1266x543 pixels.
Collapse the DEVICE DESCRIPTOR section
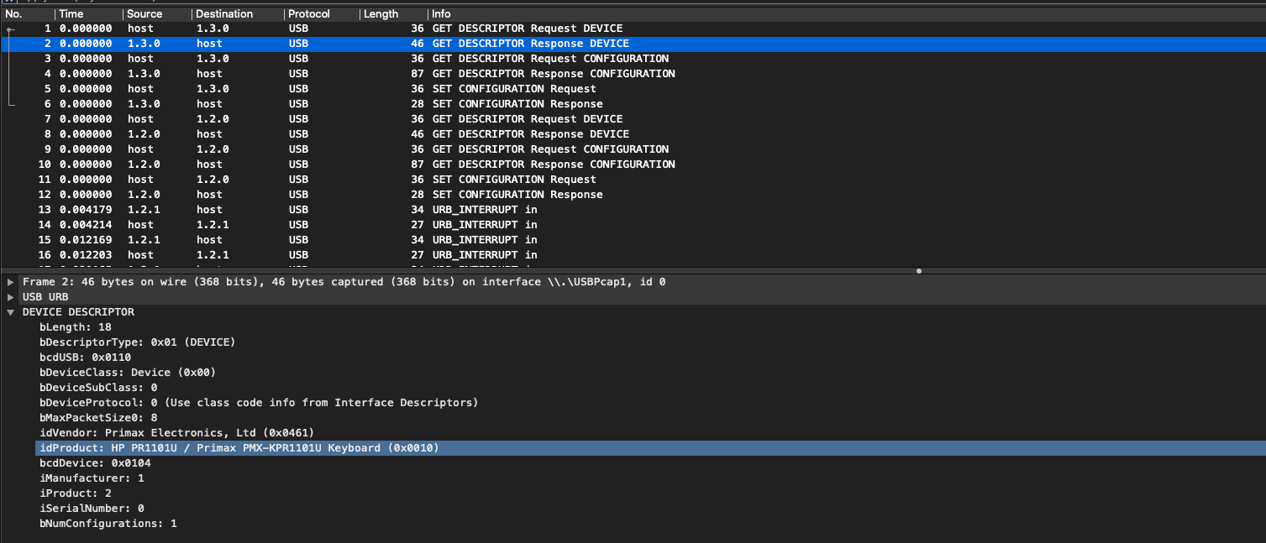click(x=10, y=312)
